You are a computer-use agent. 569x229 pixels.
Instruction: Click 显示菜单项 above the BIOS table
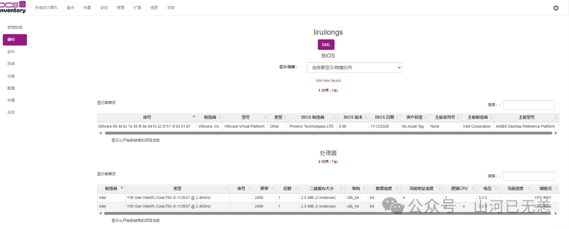point(106,103)
